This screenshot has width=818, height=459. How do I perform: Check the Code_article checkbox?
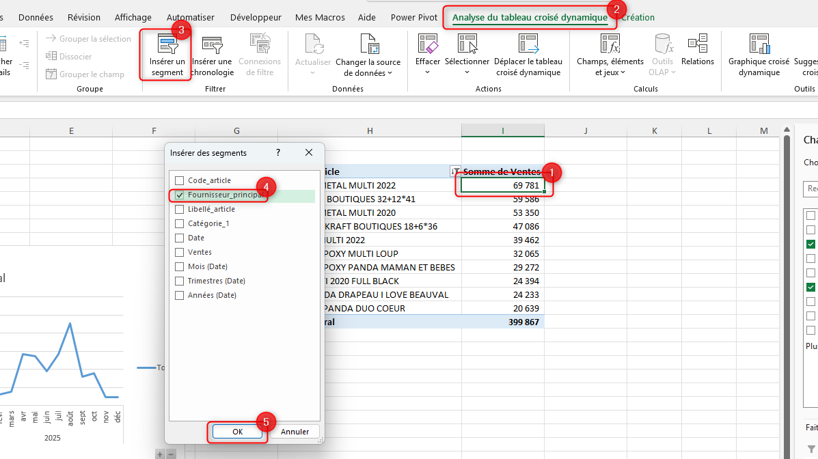click(x=180, y=180)
